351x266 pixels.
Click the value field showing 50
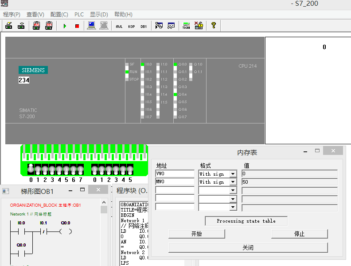tap(290, 182)
